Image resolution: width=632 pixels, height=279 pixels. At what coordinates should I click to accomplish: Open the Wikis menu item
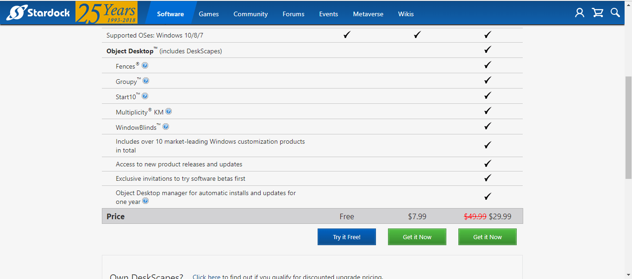point(406,14)
